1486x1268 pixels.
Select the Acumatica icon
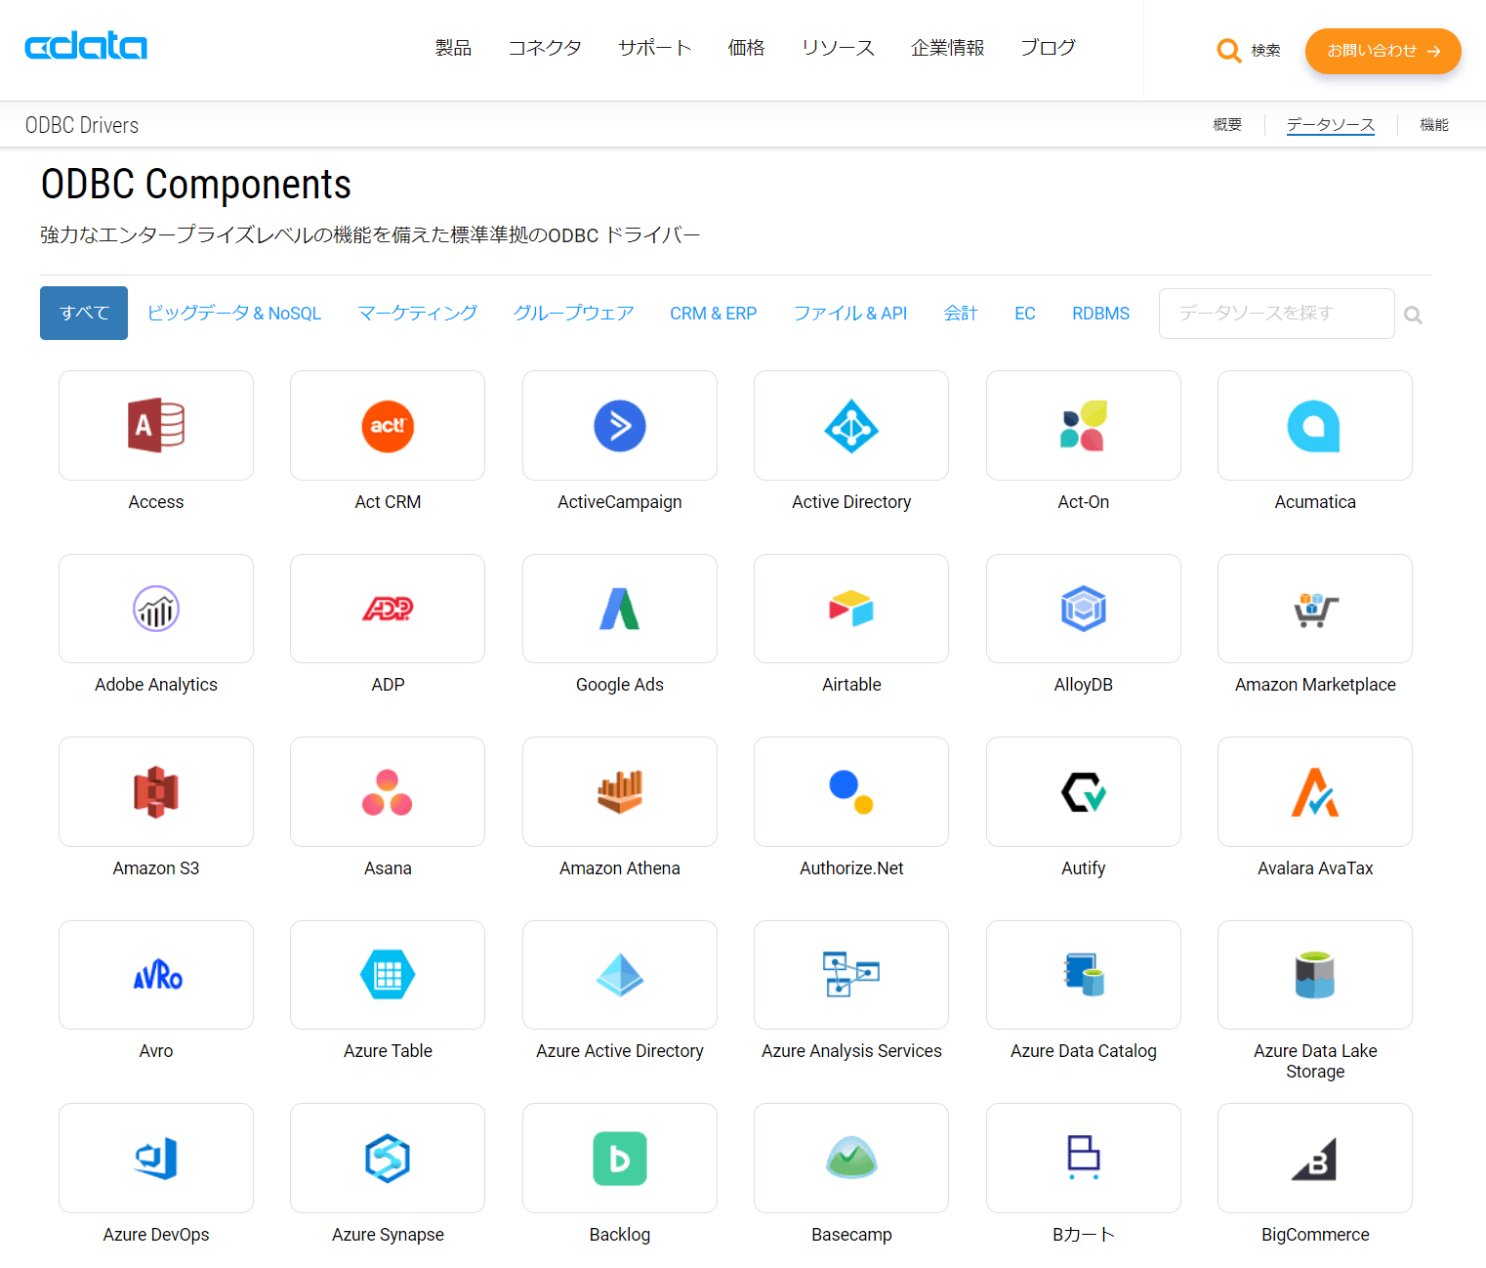1315,426
